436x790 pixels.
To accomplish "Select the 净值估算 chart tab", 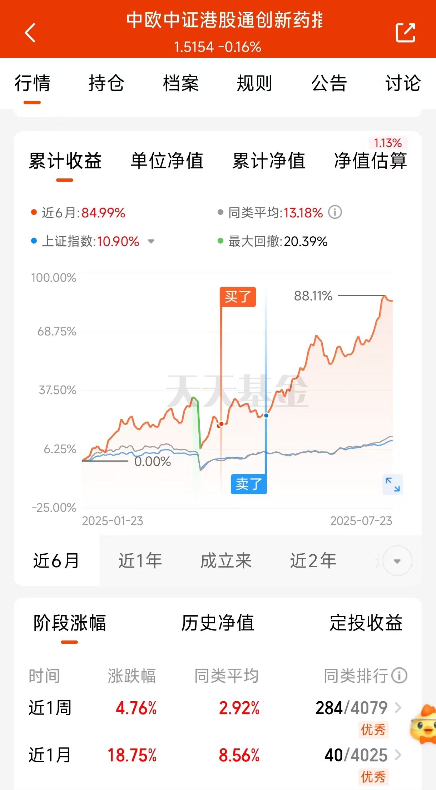I will (371, 161).
